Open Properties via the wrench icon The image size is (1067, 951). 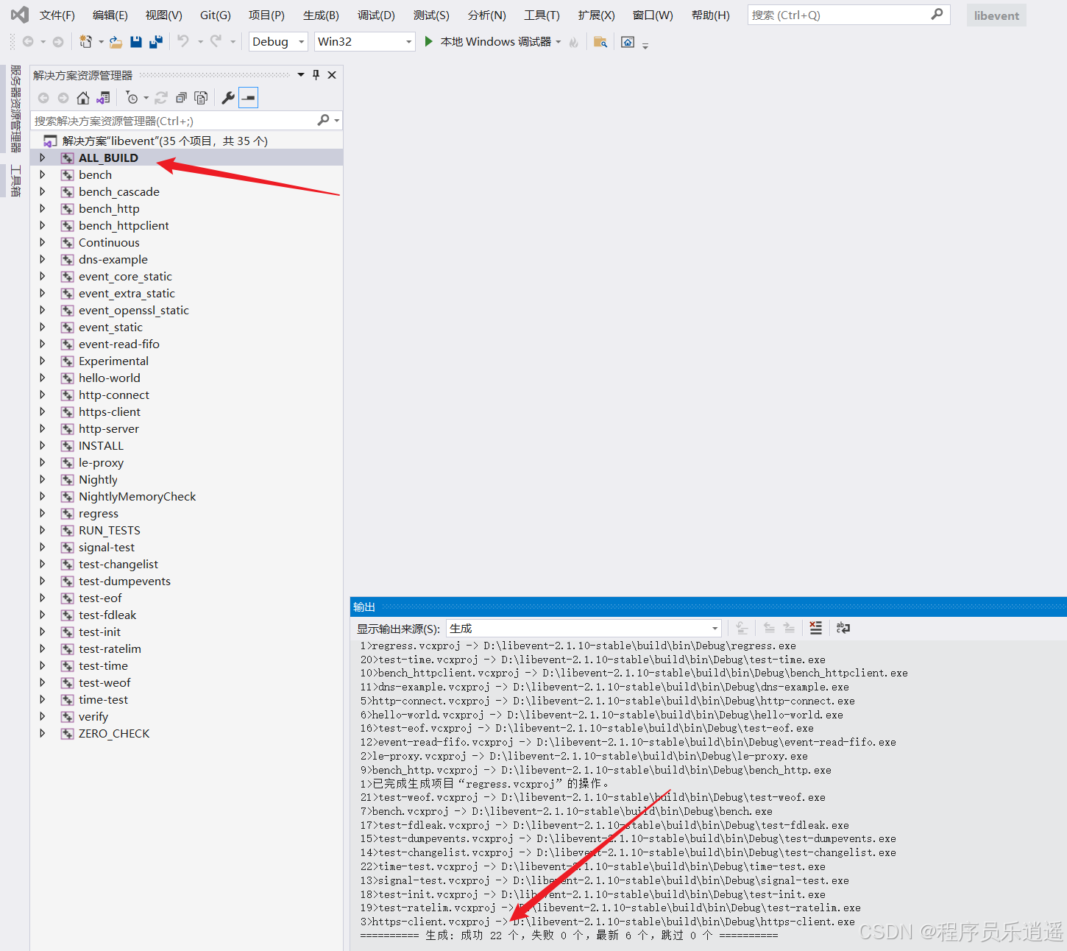point(228,98)
